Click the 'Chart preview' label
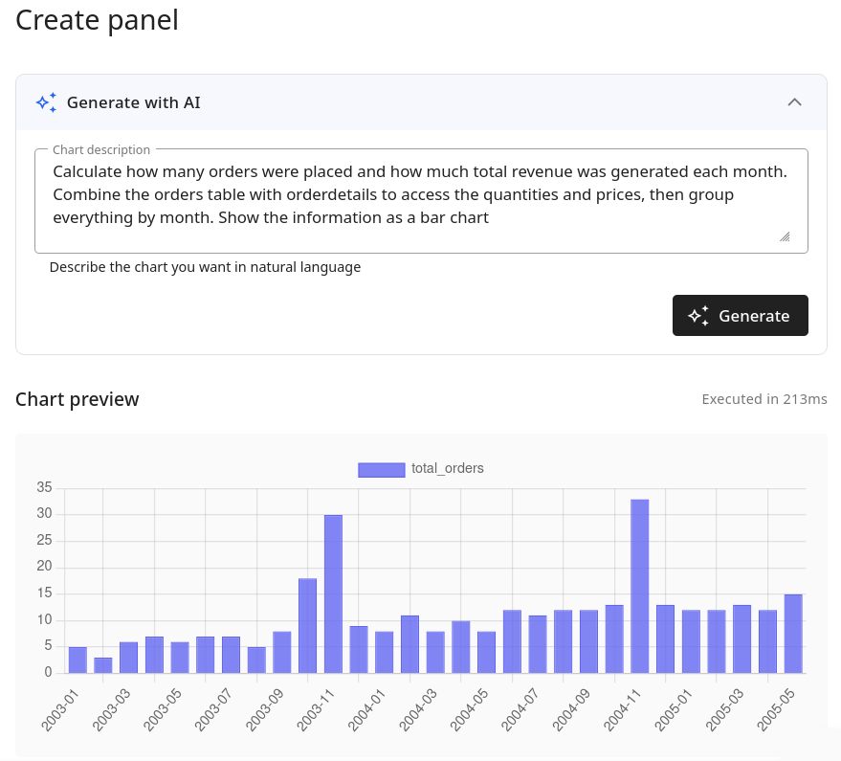This screenshot has height=761, width=841. [77, 399]
